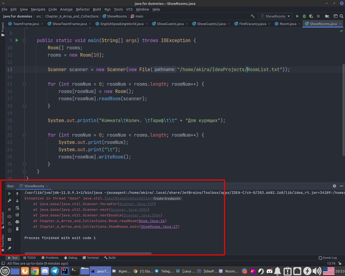Image resolution: width=345 pixels, height=276 pixels.
Task: Print the console output with the printer icon
Action: [17, 222]
